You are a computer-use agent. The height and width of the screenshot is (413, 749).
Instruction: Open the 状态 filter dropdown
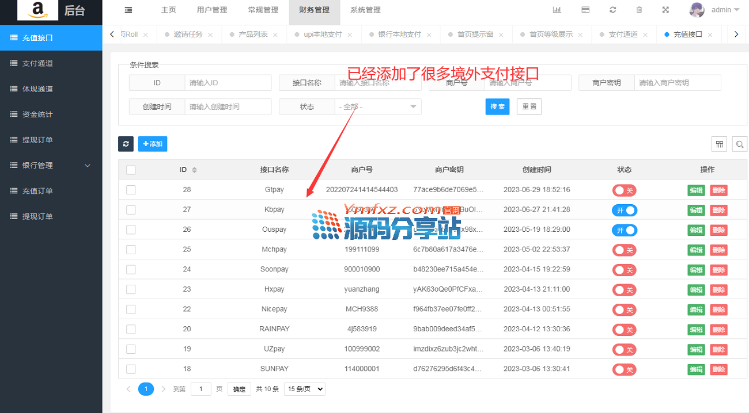[377, 107]
